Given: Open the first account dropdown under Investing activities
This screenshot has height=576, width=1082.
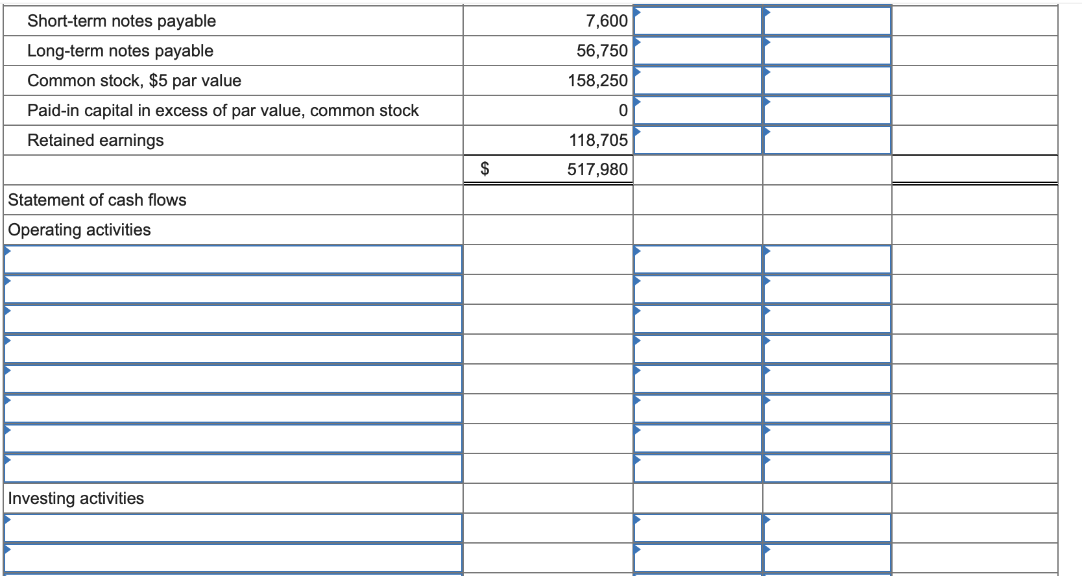Looking at the screenshot, I should [233, 528].
